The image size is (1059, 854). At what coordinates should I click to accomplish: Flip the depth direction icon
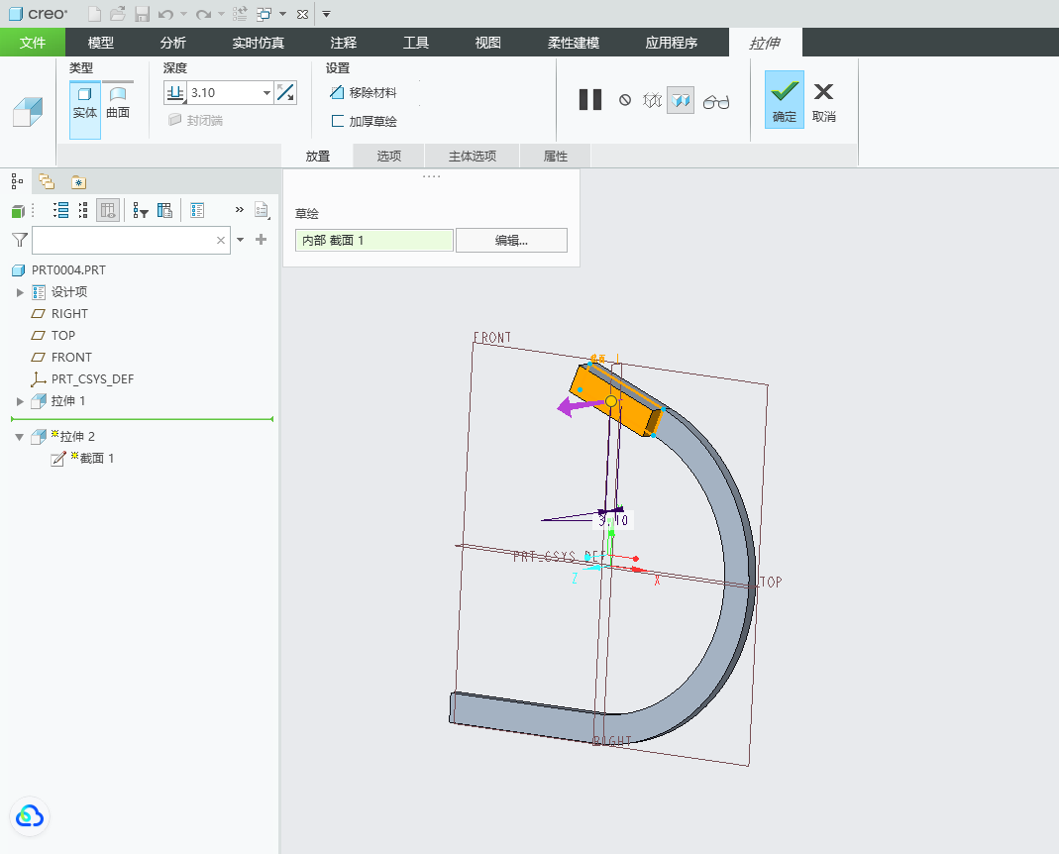pyautogui.click(x=285, y=92)
